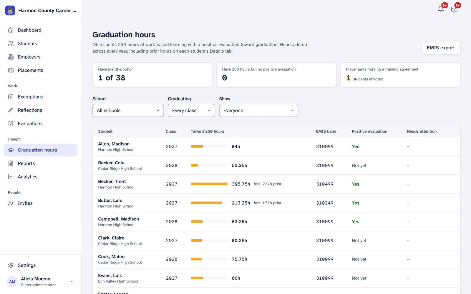Screen dimensions: 471x294
Task: Open the mail envelope icon
Action: [454, 9]
